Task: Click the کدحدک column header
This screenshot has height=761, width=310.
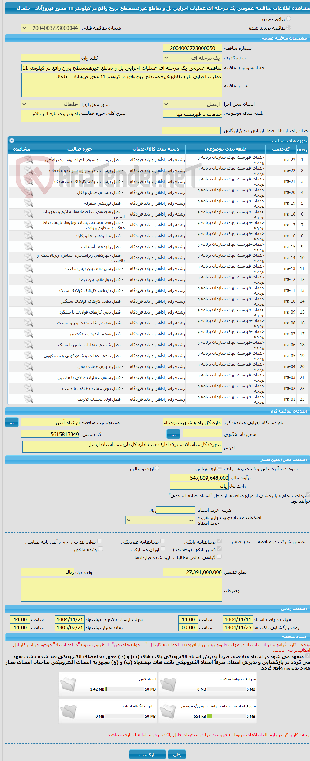Action: click(281, 149)
